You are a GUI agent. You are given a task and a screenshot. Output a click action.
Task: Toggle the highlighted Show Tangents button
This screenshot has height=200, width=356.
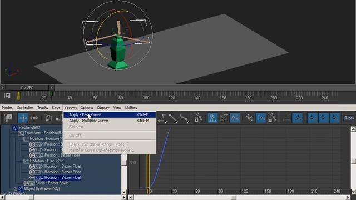click(x=261, y=118)
